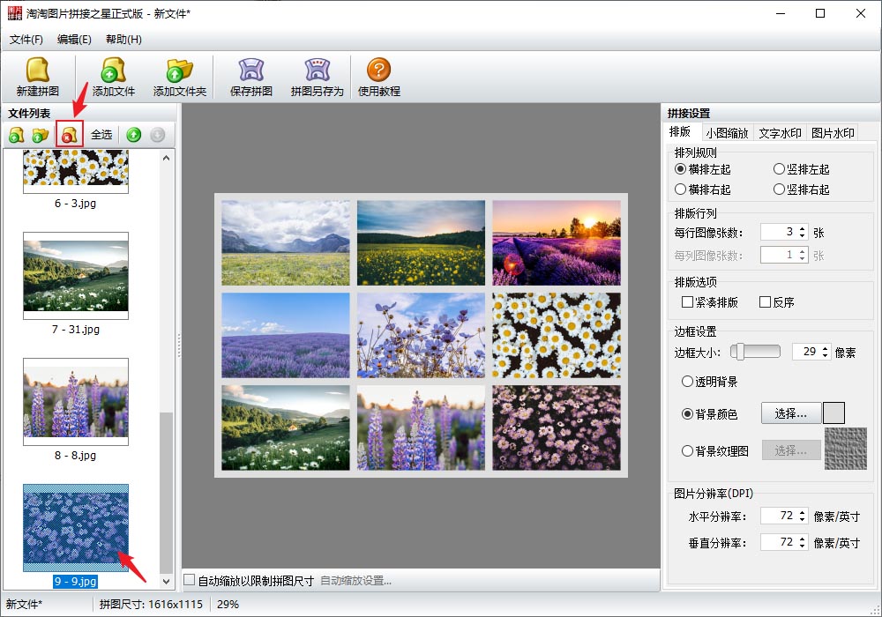Viewport: 882px width, 617px height.
Task: Open the 帮助(H) menu
Action: click(123, 40)
